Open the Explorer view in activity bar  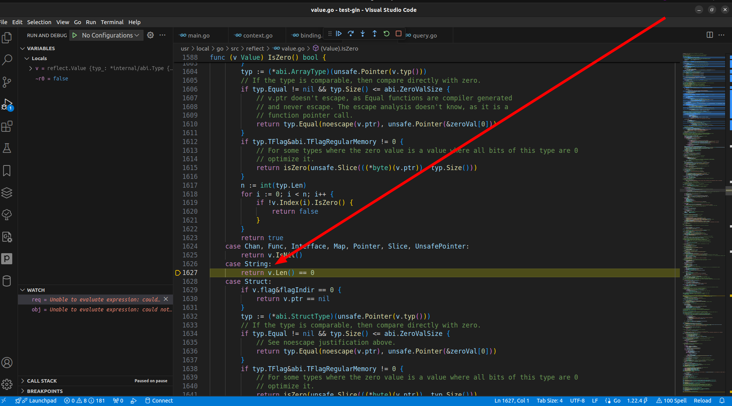click(7, 38)
